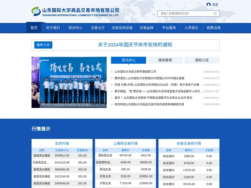Open 交收及供应链 menu item

(x=122, y=28)
